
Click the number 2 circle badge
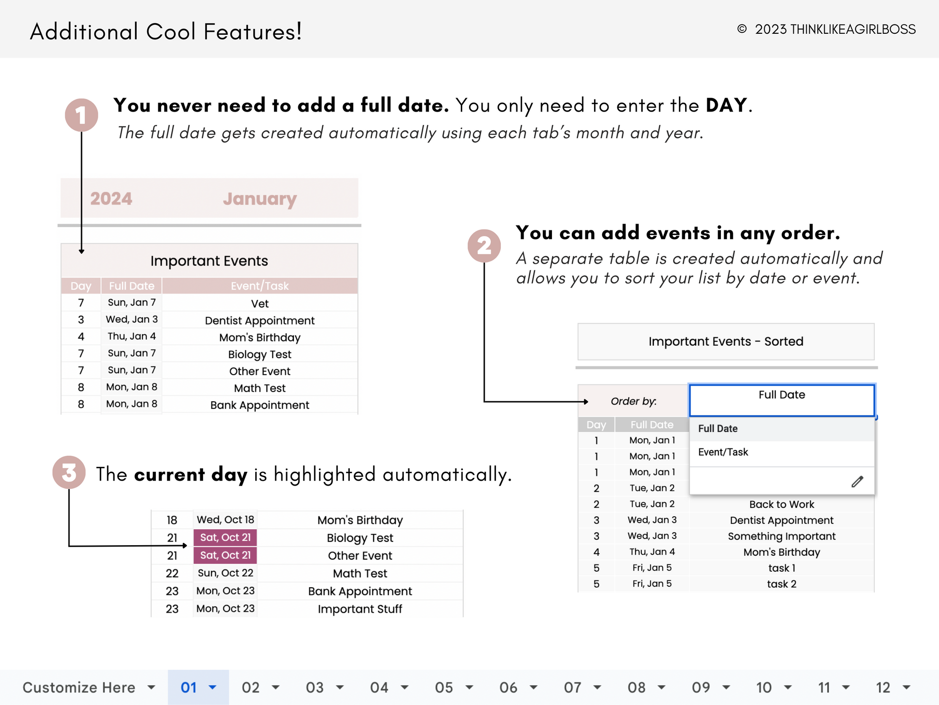click(x=484, y=246)
